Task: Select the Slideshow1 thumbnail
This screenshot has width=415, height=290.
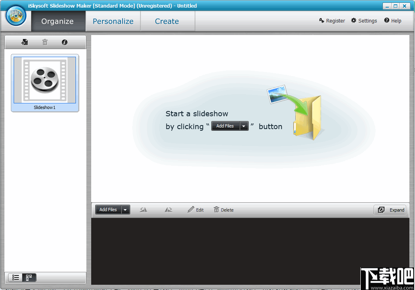Action: point(45,80)
